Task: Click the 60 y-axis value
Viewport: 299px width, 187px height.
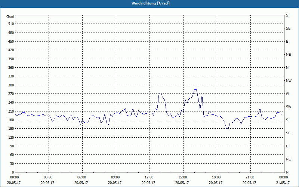Action: [12, 155]
